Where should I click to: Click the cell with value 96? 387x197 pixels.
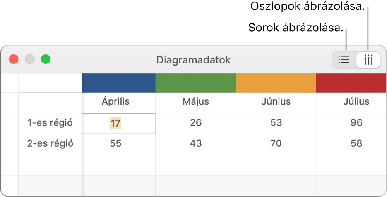click(x=356, y=123)
